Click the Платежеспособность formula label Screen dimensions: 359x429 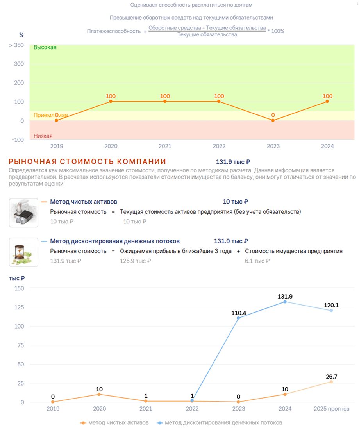(x=114, y=31)
